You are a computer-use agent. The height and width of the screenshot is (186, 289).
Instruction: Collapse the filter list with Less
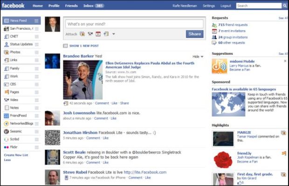(7, 160)
